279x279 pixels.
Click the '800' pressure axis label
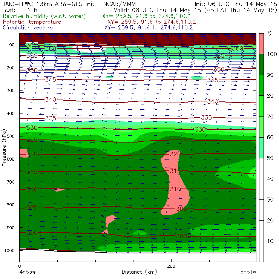pyautogui.click(x=11, y=205)
